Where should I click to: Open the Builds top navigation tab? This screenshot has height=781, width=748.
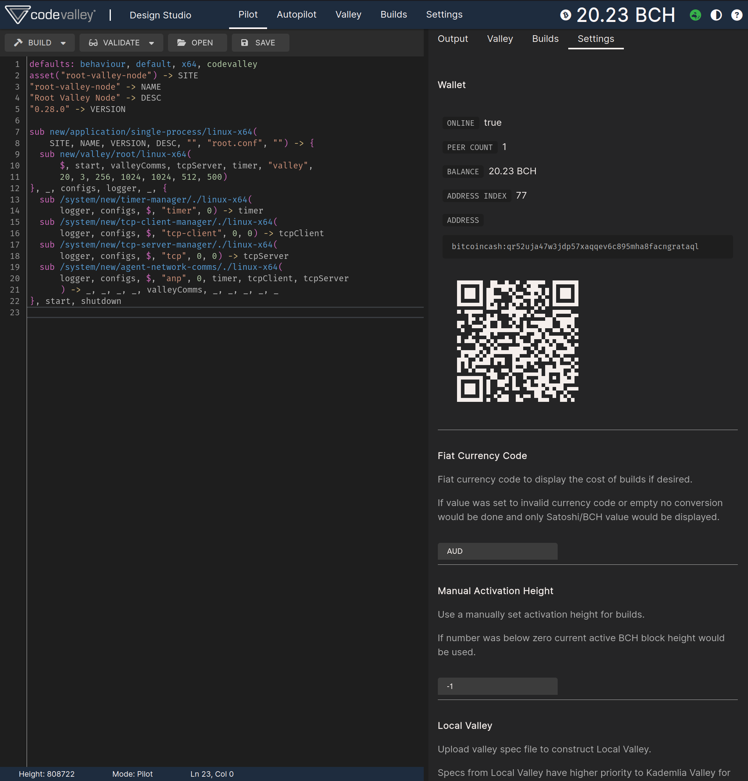click(394, 15)
